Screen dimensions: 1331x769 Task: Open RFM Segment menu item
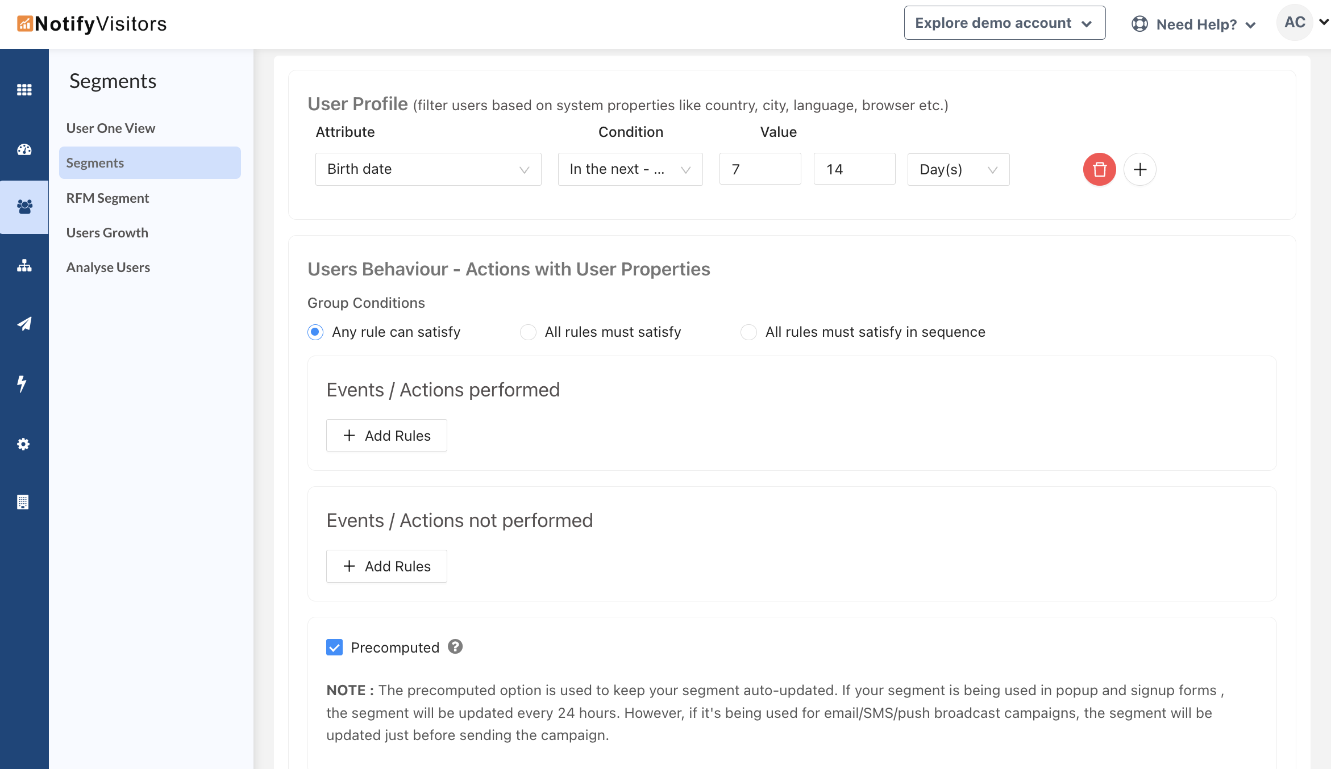pos(107,198)
